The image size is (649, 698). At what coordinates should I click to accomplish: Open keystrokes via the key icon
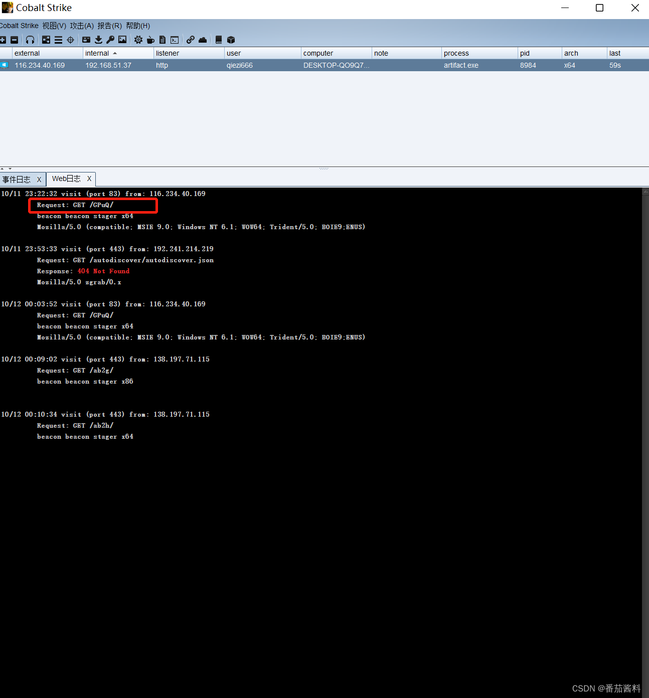110,40
